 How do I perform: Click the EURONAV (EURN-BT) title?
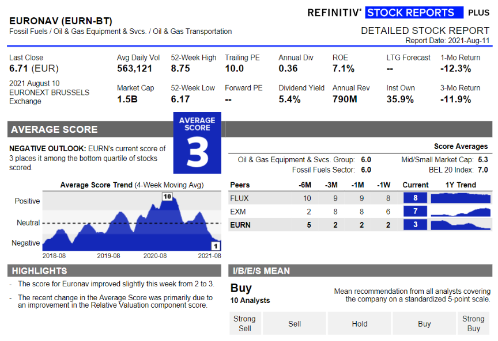pos(61,21)
